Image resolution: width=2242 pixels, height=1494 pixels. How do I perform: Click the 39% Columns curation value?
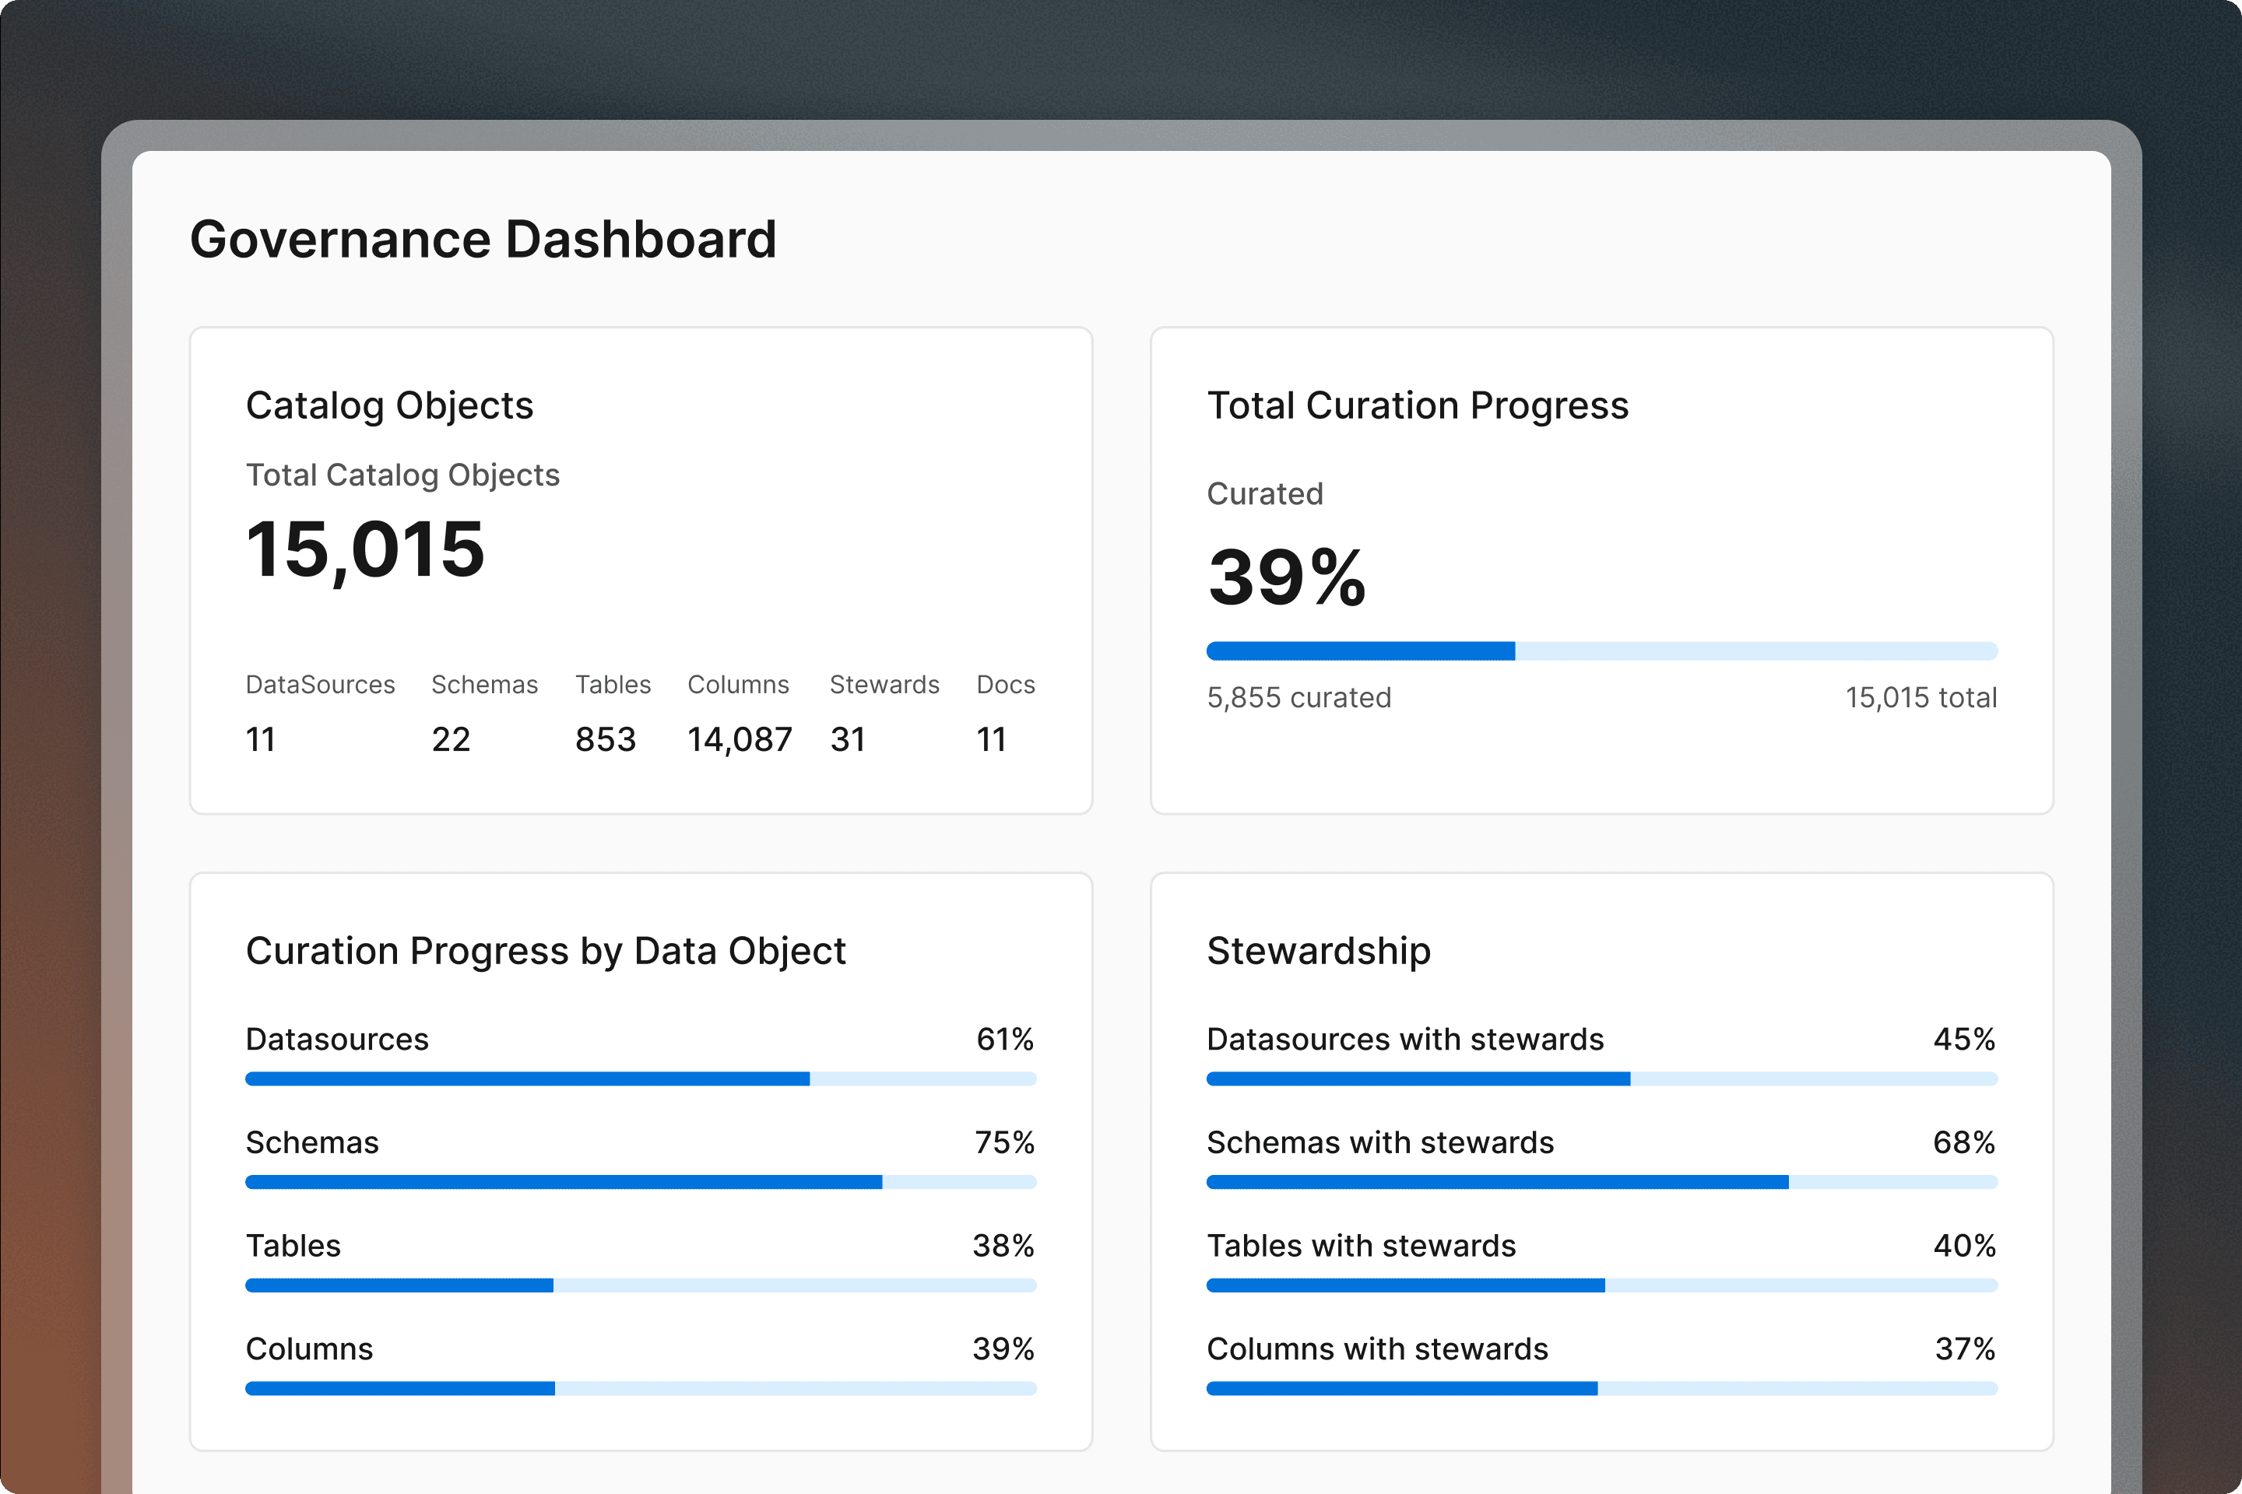pyautogui.click(x=1003, y=1349)
